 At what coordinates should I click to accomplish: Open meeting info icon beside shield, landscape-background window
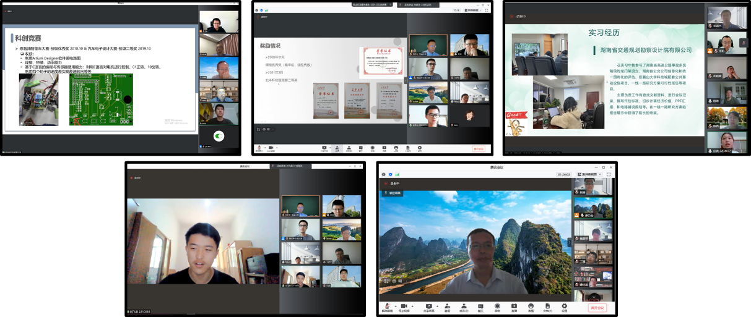coord(384,174)
